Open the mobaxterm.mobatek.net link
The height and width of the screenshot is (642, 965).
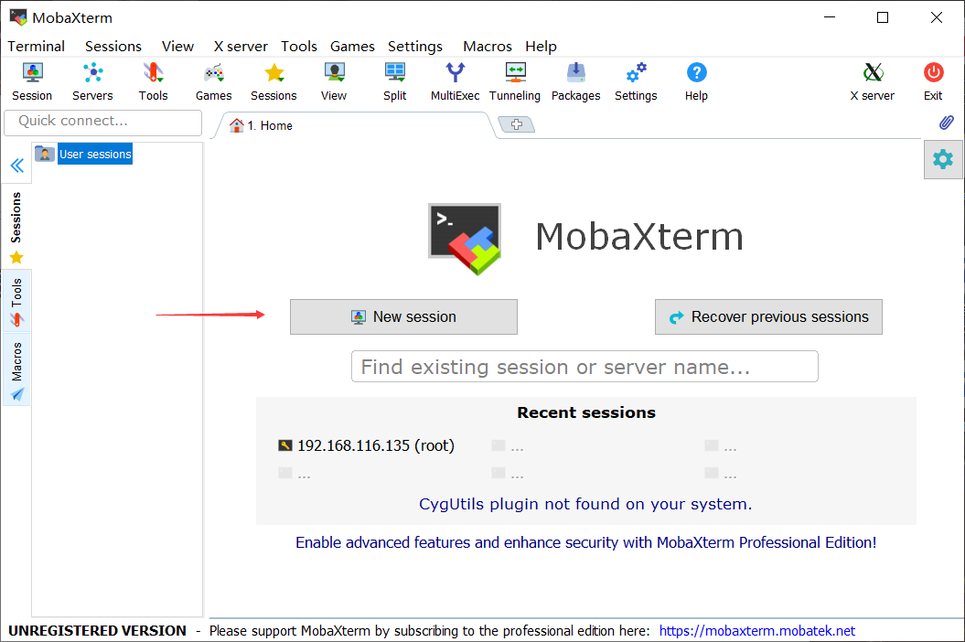click(757, 631)
